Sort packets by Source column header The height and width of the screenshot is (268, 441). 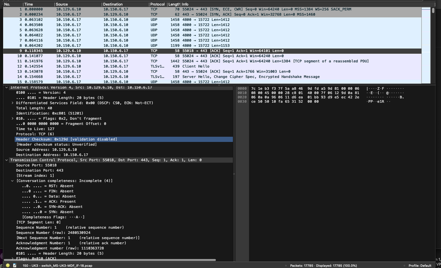click(x=78, y=4)
